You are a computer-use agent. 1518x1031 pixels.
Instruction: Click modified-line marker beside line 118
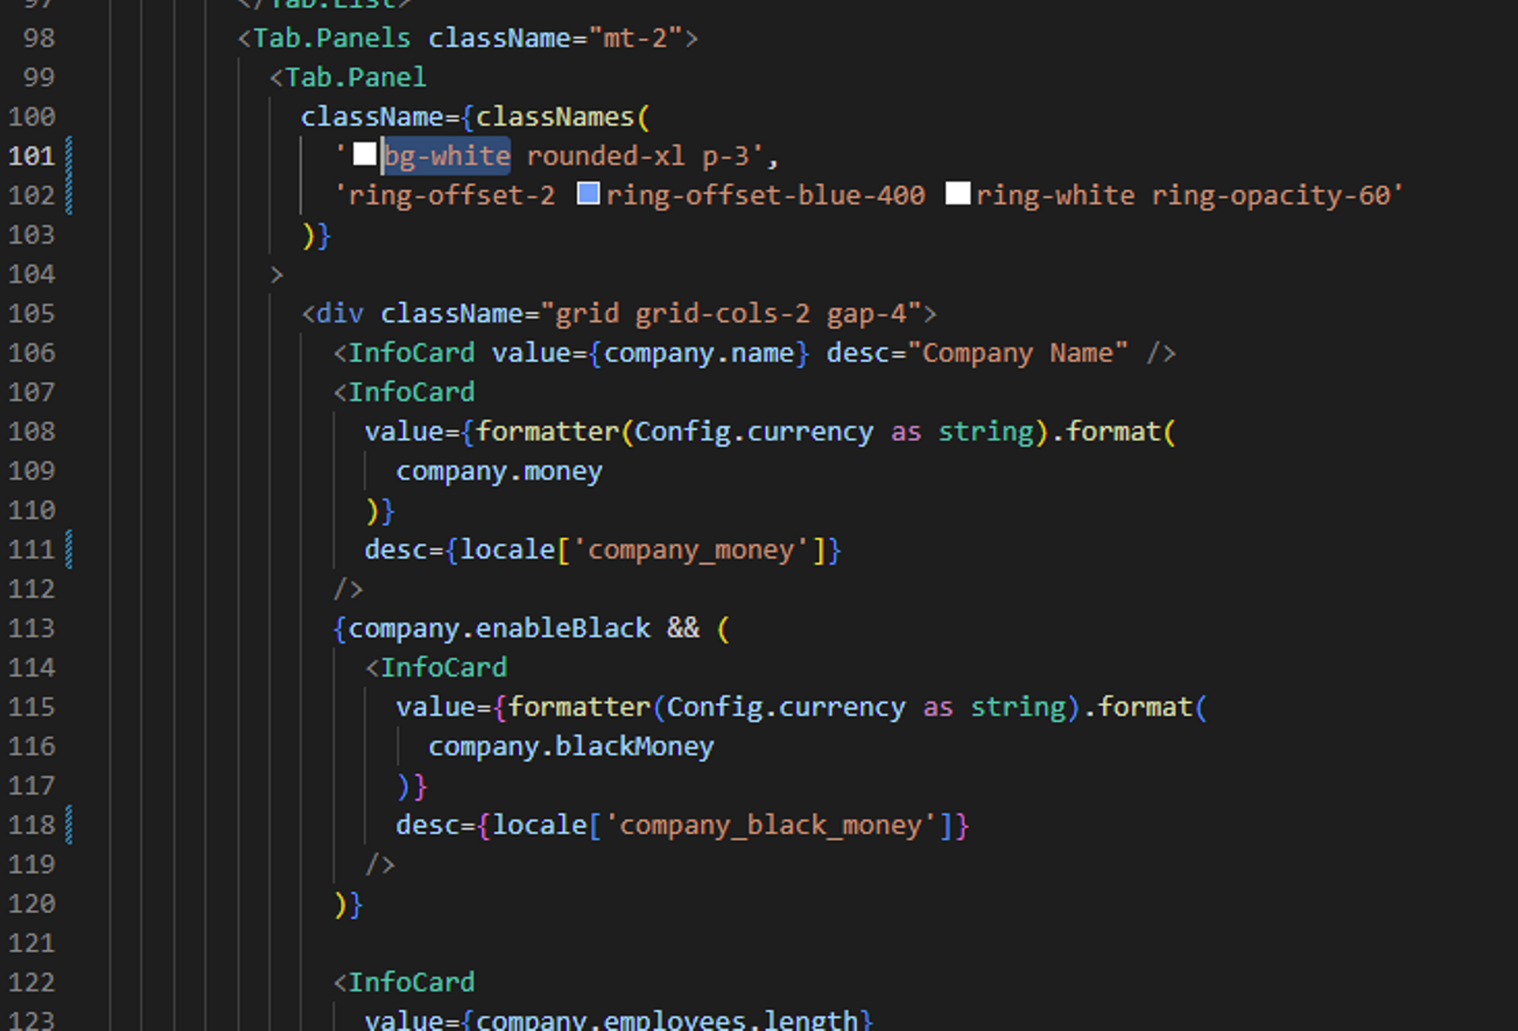(69, 825)
